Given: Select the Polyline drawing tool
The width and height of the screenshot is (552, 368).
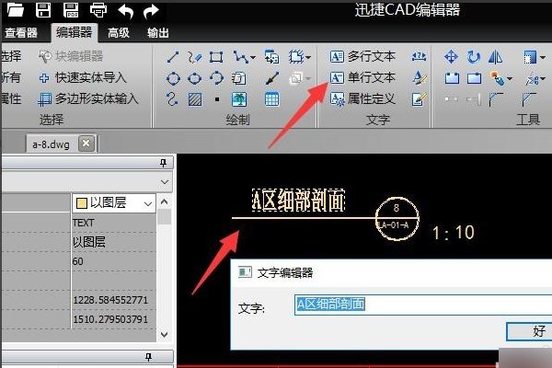Looking at the screenshot, I should pos(240,57).
